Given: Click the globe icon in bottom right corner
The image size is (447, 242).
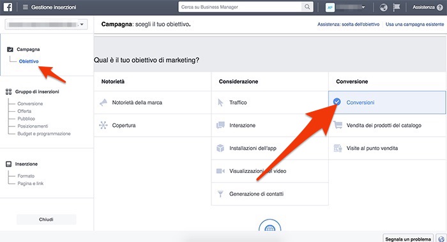Looking at the screenshot, I should click(x=442, y=239).
